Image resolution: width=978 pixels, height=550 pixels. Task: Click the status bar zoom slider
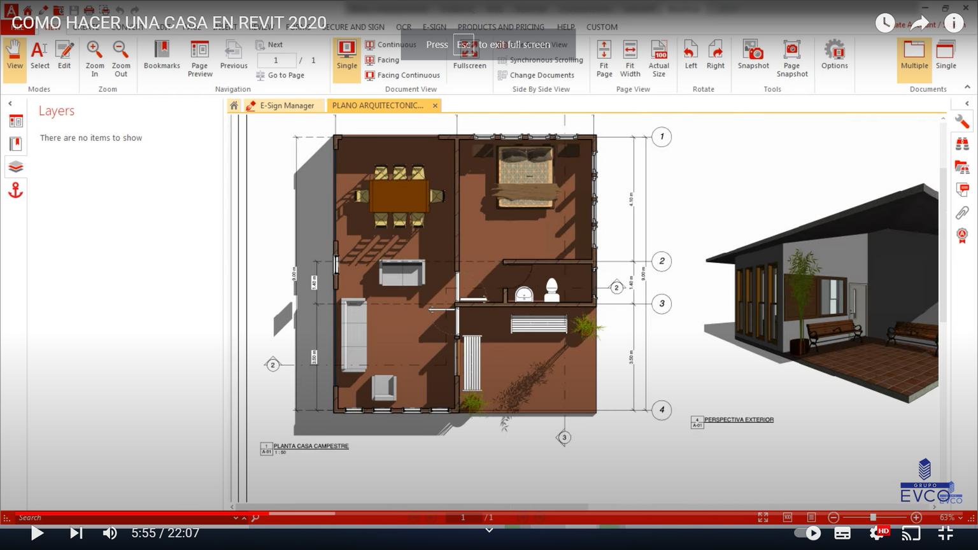click(x=874, y=518)
